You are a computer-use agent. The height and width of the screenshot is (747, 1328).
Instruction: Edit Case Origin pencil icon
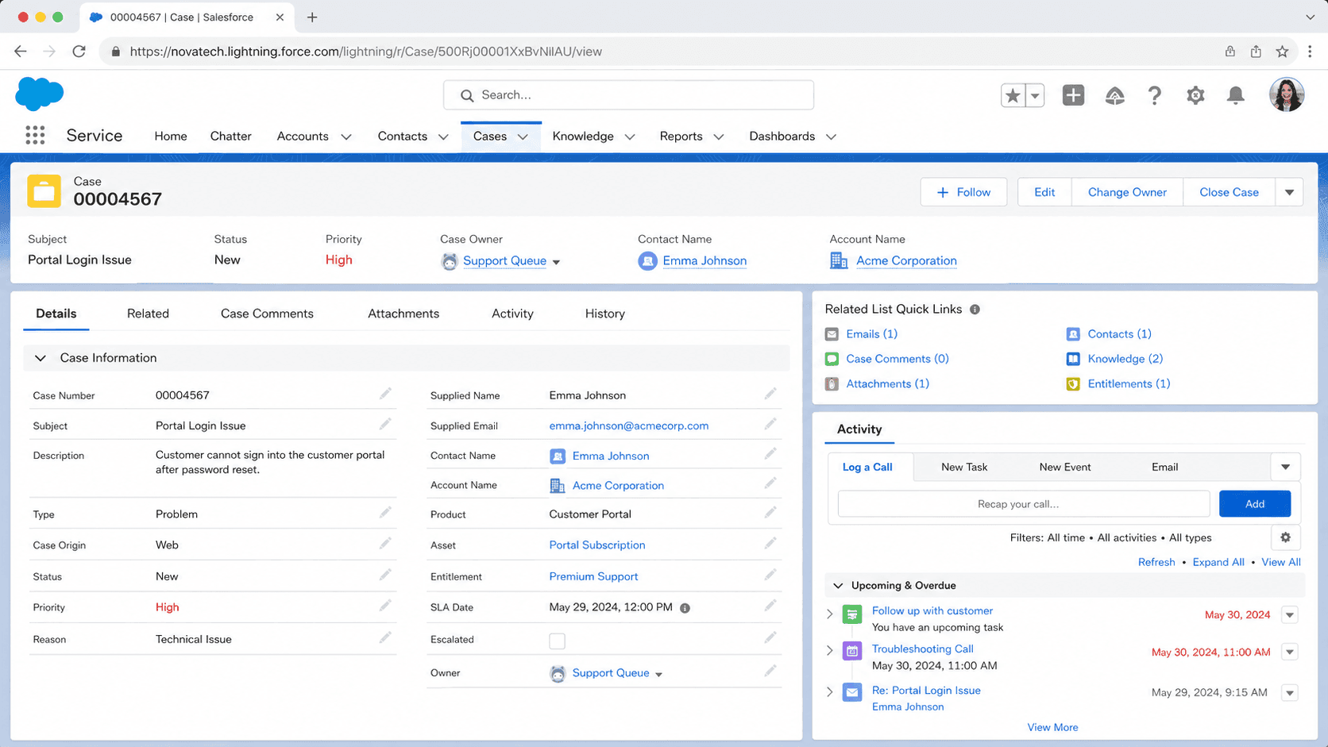click(385, 544)
